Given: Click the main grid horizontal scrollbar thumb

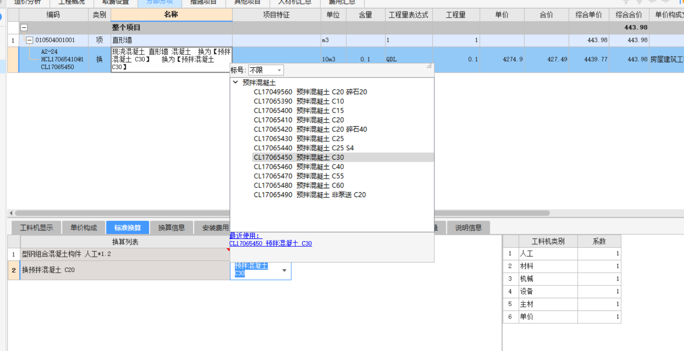Looking at the screenshot, I should [x=282, y=213].
